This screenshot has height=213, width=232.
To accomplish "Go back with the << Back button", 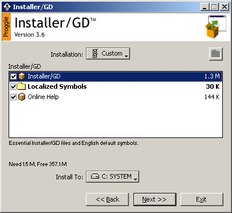I will coord(107,199).
